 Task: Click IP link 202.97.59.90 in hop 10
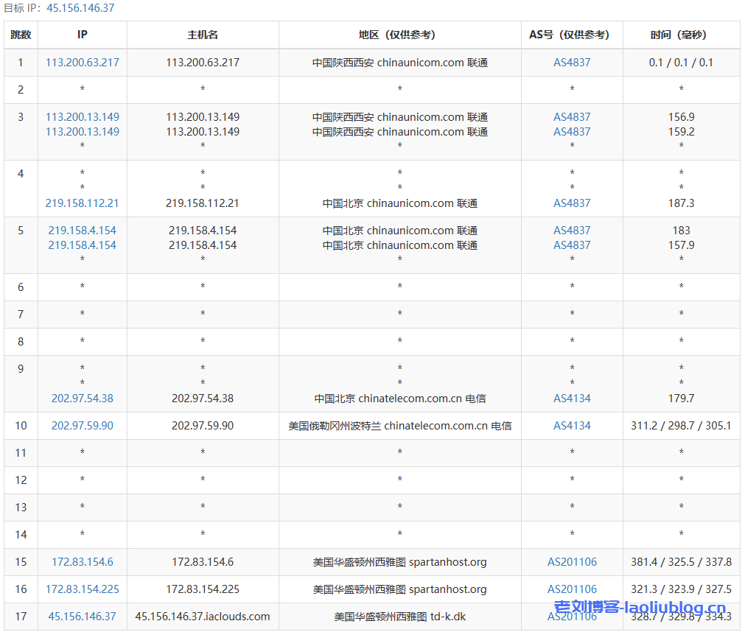[82, 426]
